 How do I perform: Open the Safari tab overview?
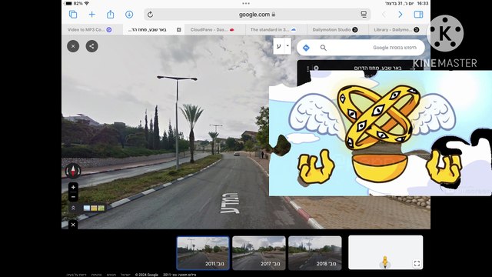(73, 15)
